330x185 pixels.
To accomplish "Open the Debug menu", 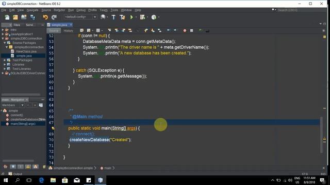I will [x=81, y=10].
